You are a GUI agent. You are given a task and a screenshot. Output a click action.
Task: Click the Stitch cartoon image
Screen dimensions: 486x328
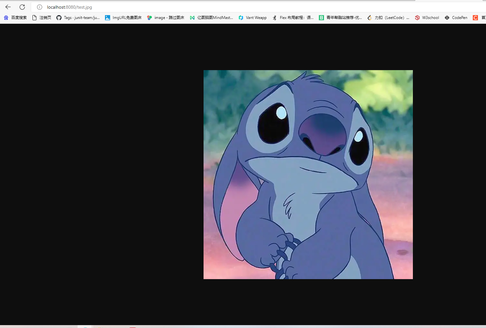coord(308,175)
